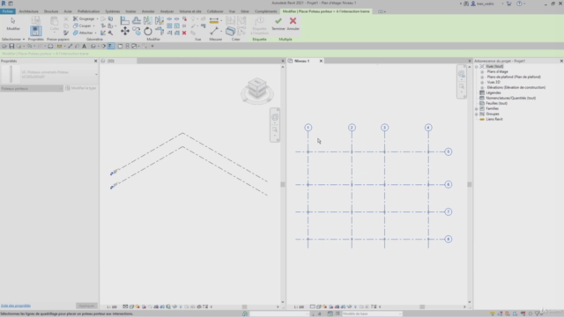Click the 1:100 scale in 3D view bar
This screenshot has height=317, width=564.
click(112, 307)
